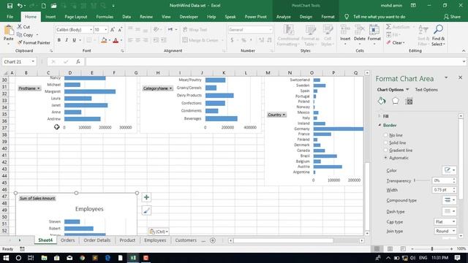Open the Edge browser from the taskbar
The height and width of the screenshot is (263, 468).
click(x=107, y=258)
